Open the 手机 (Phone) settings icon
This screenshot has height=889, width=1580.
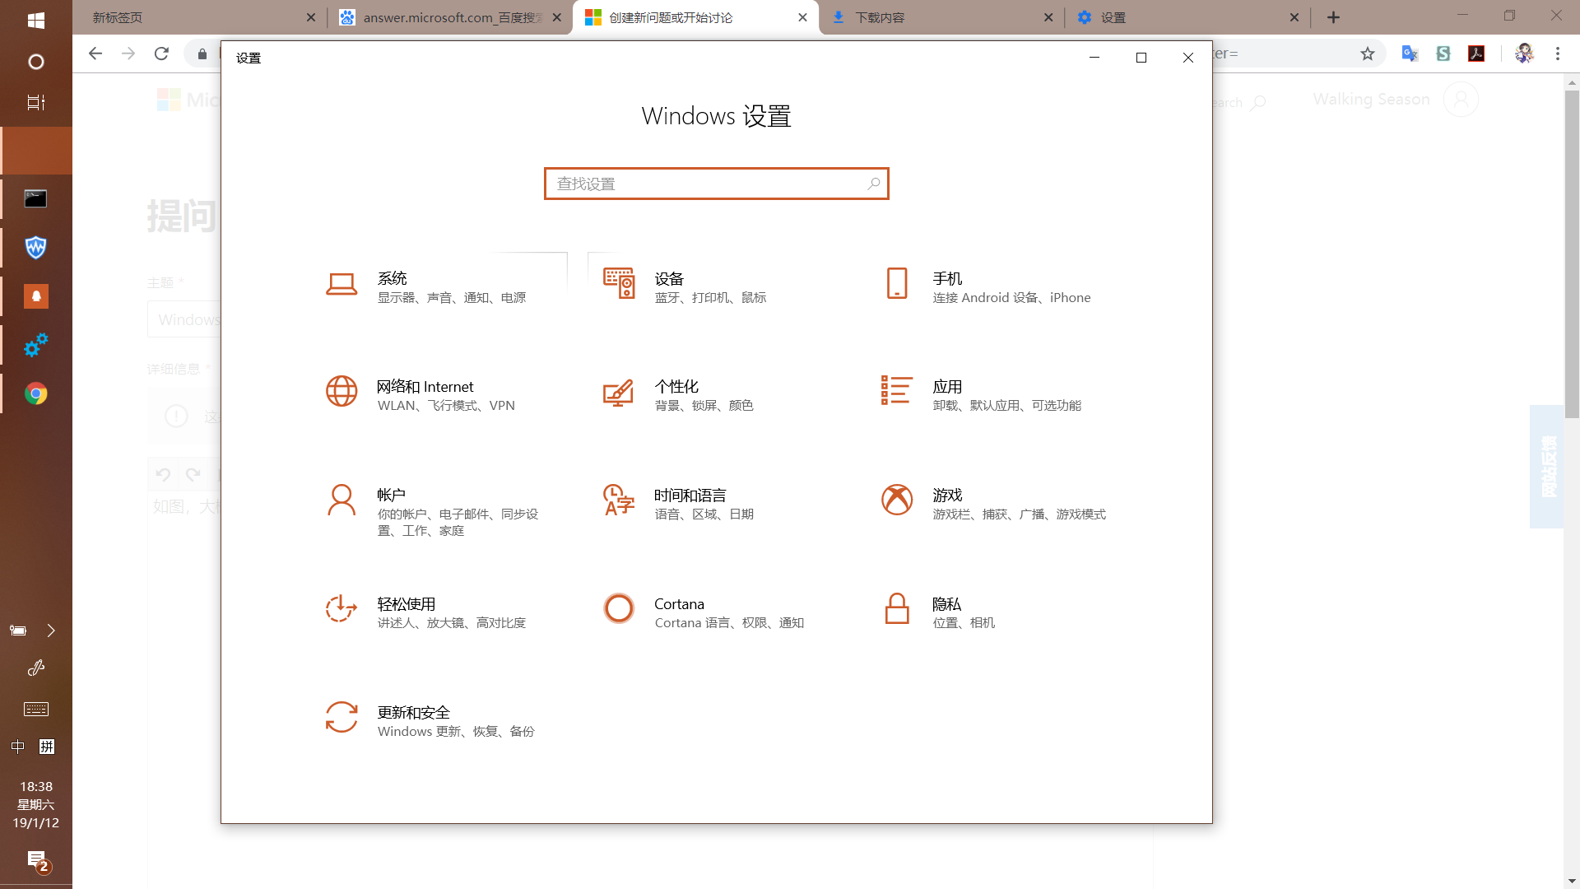tap(897, 283)
